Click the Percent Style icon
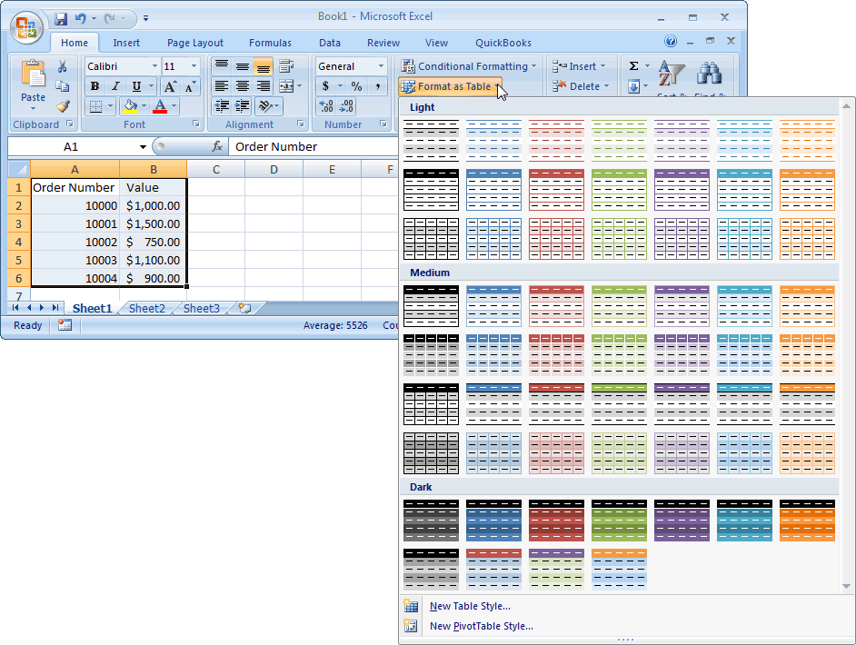The width and height of the screenshot is (856, 645). [x=355, y=85]
